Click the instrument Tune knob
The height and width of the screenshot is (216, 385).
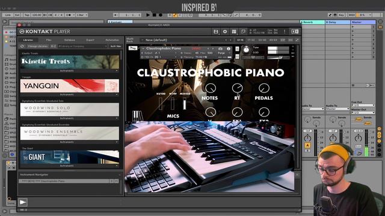pos(246,50)
